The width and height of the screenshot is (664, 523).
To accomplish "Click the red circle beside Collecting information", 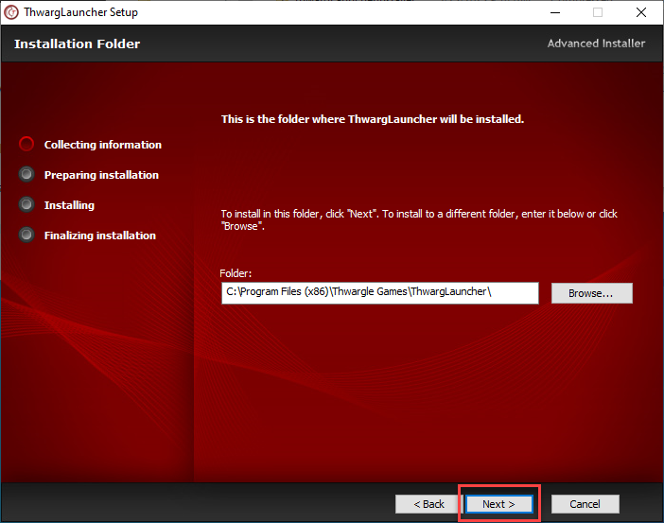I will click(26, 145).
